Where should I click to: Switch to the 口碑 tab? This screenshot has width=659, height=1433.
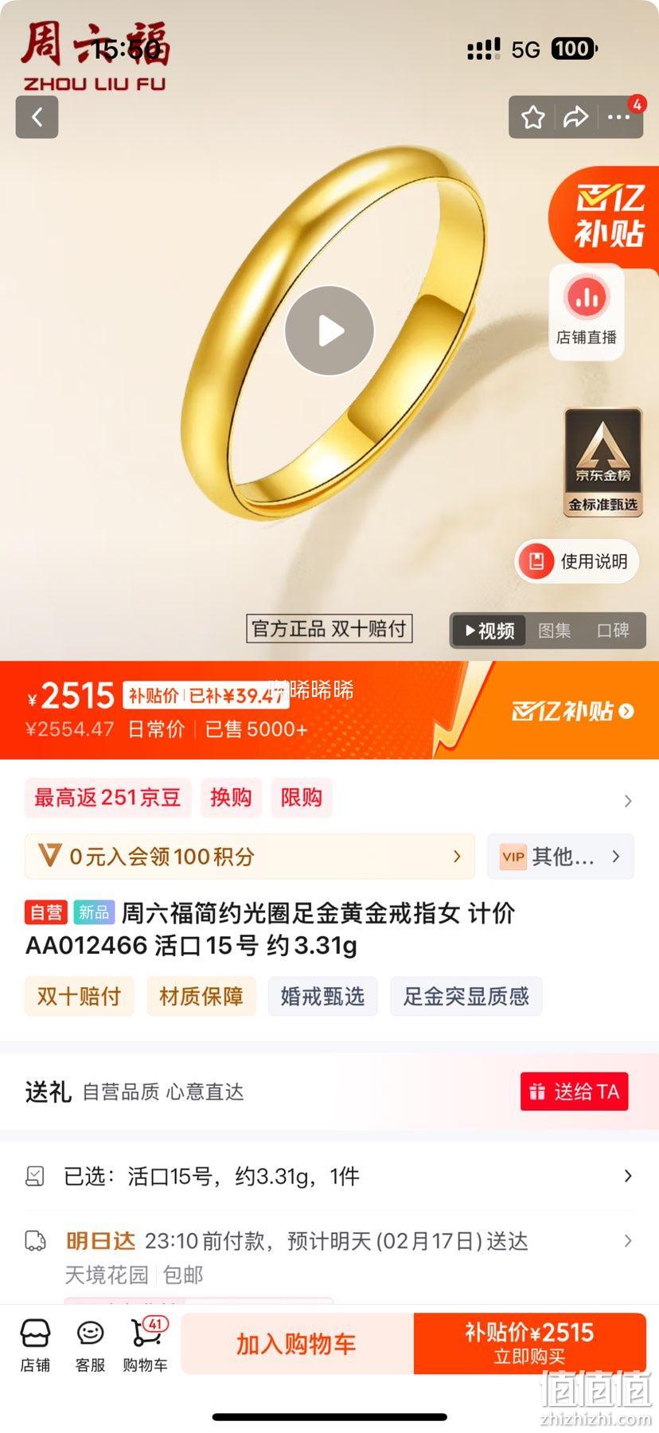click(x=613, y=631)
